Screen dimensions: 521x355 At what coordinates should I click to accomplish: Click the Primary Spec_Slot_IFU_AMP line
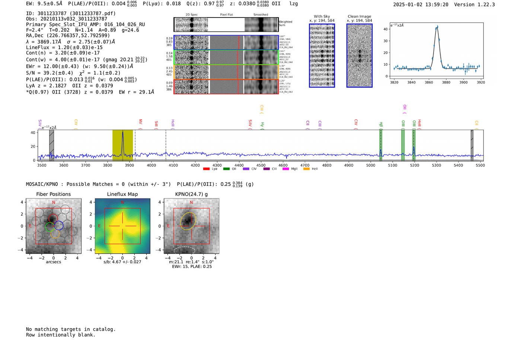[86, 25]
